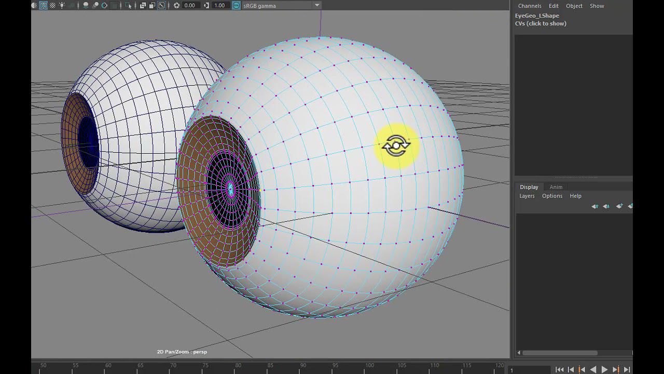Open the Show menu in Channel Box

point(597,6)
